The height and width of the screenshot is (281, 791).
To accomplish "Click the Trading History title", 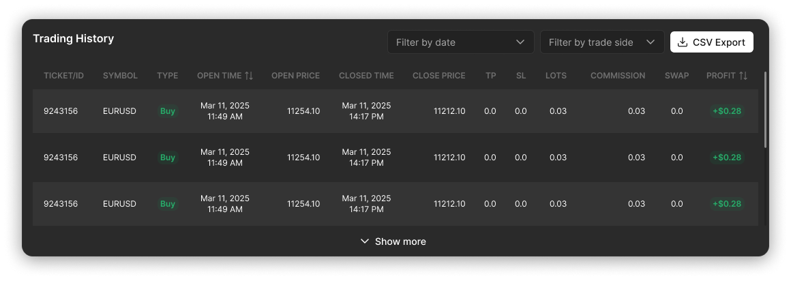I will (73, 39).
